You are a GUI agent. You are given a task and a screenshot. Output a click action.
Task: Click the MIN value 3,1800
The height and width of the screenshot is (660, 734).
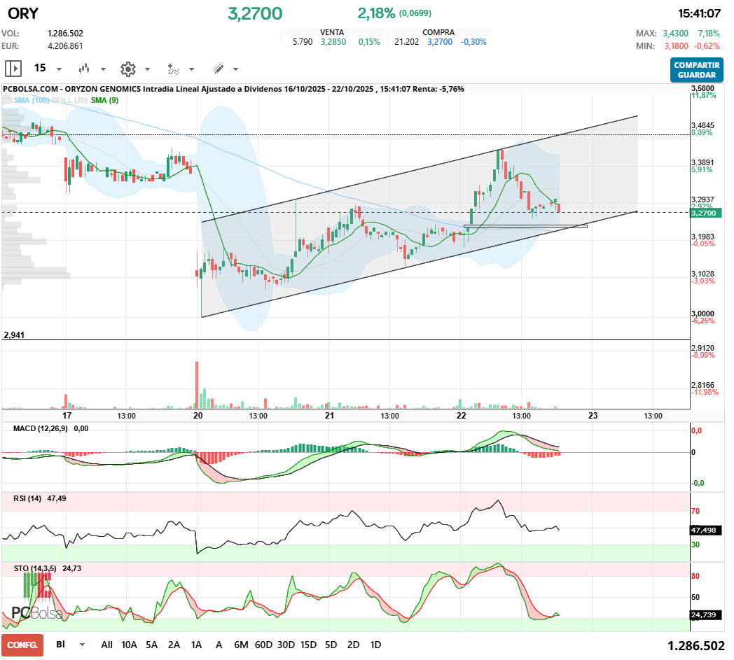click(x=677, y=45)
